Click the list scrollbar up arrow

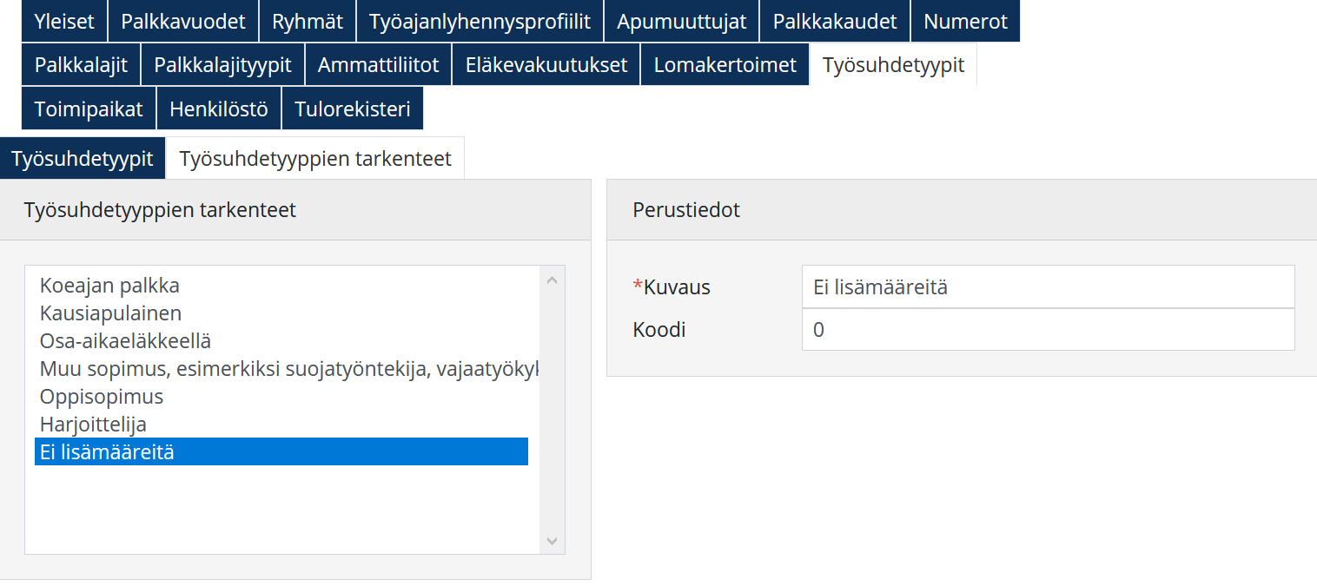[552, 280]
